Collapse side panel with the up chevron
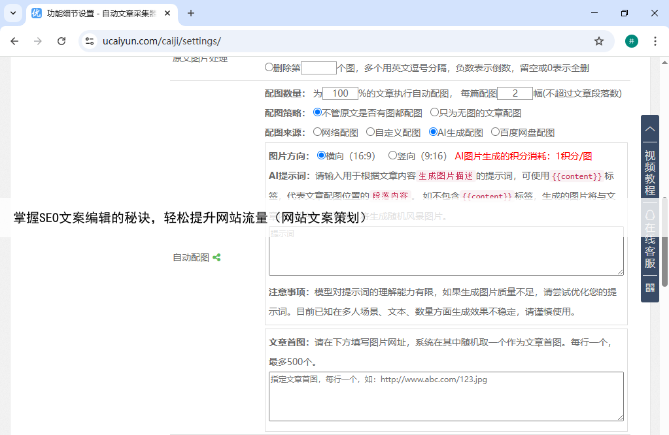669x435 pixels. tap(650, 129)
